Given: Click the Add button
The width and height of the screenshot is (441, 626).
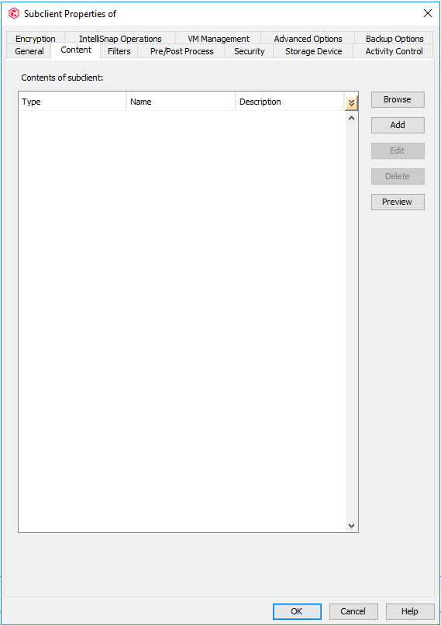Looking at the screenshot, I should click(398, 125).
